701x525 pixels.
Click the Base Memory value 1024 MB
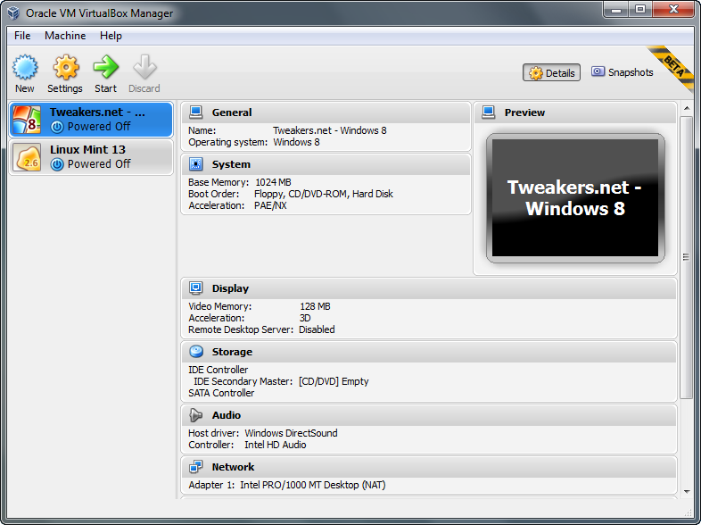point(273,182)
